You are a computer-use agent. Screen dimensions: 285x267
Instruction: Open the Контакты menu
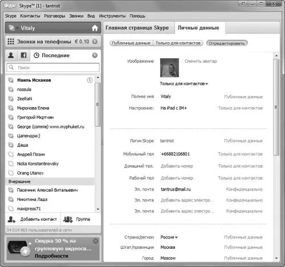tap(30, 16)
